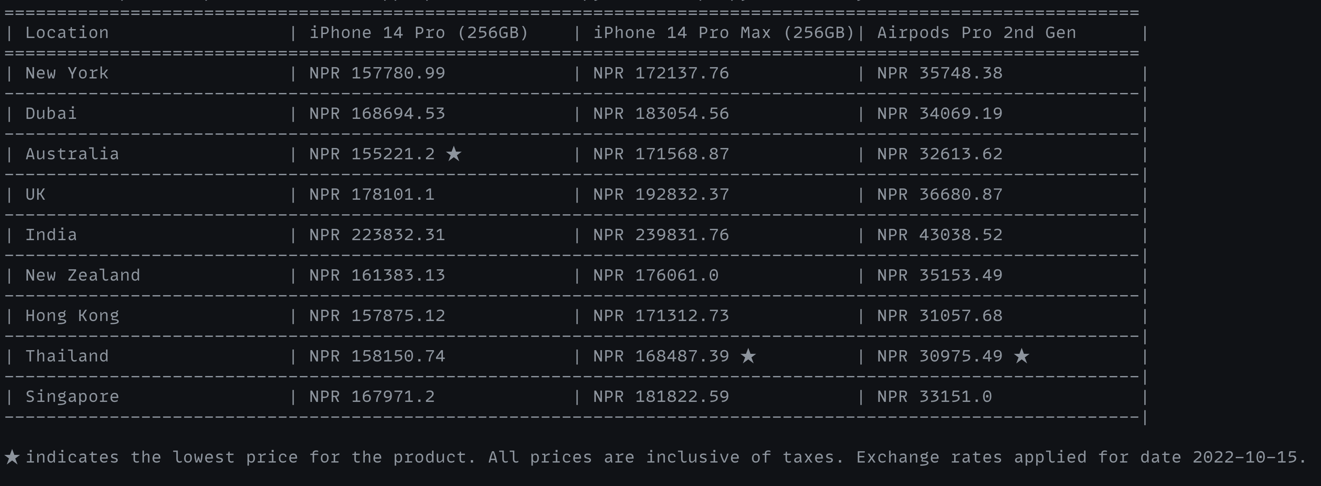Click the star next to NPR 168487.39
Viewport: 1321px width, 486px height.
748,356
